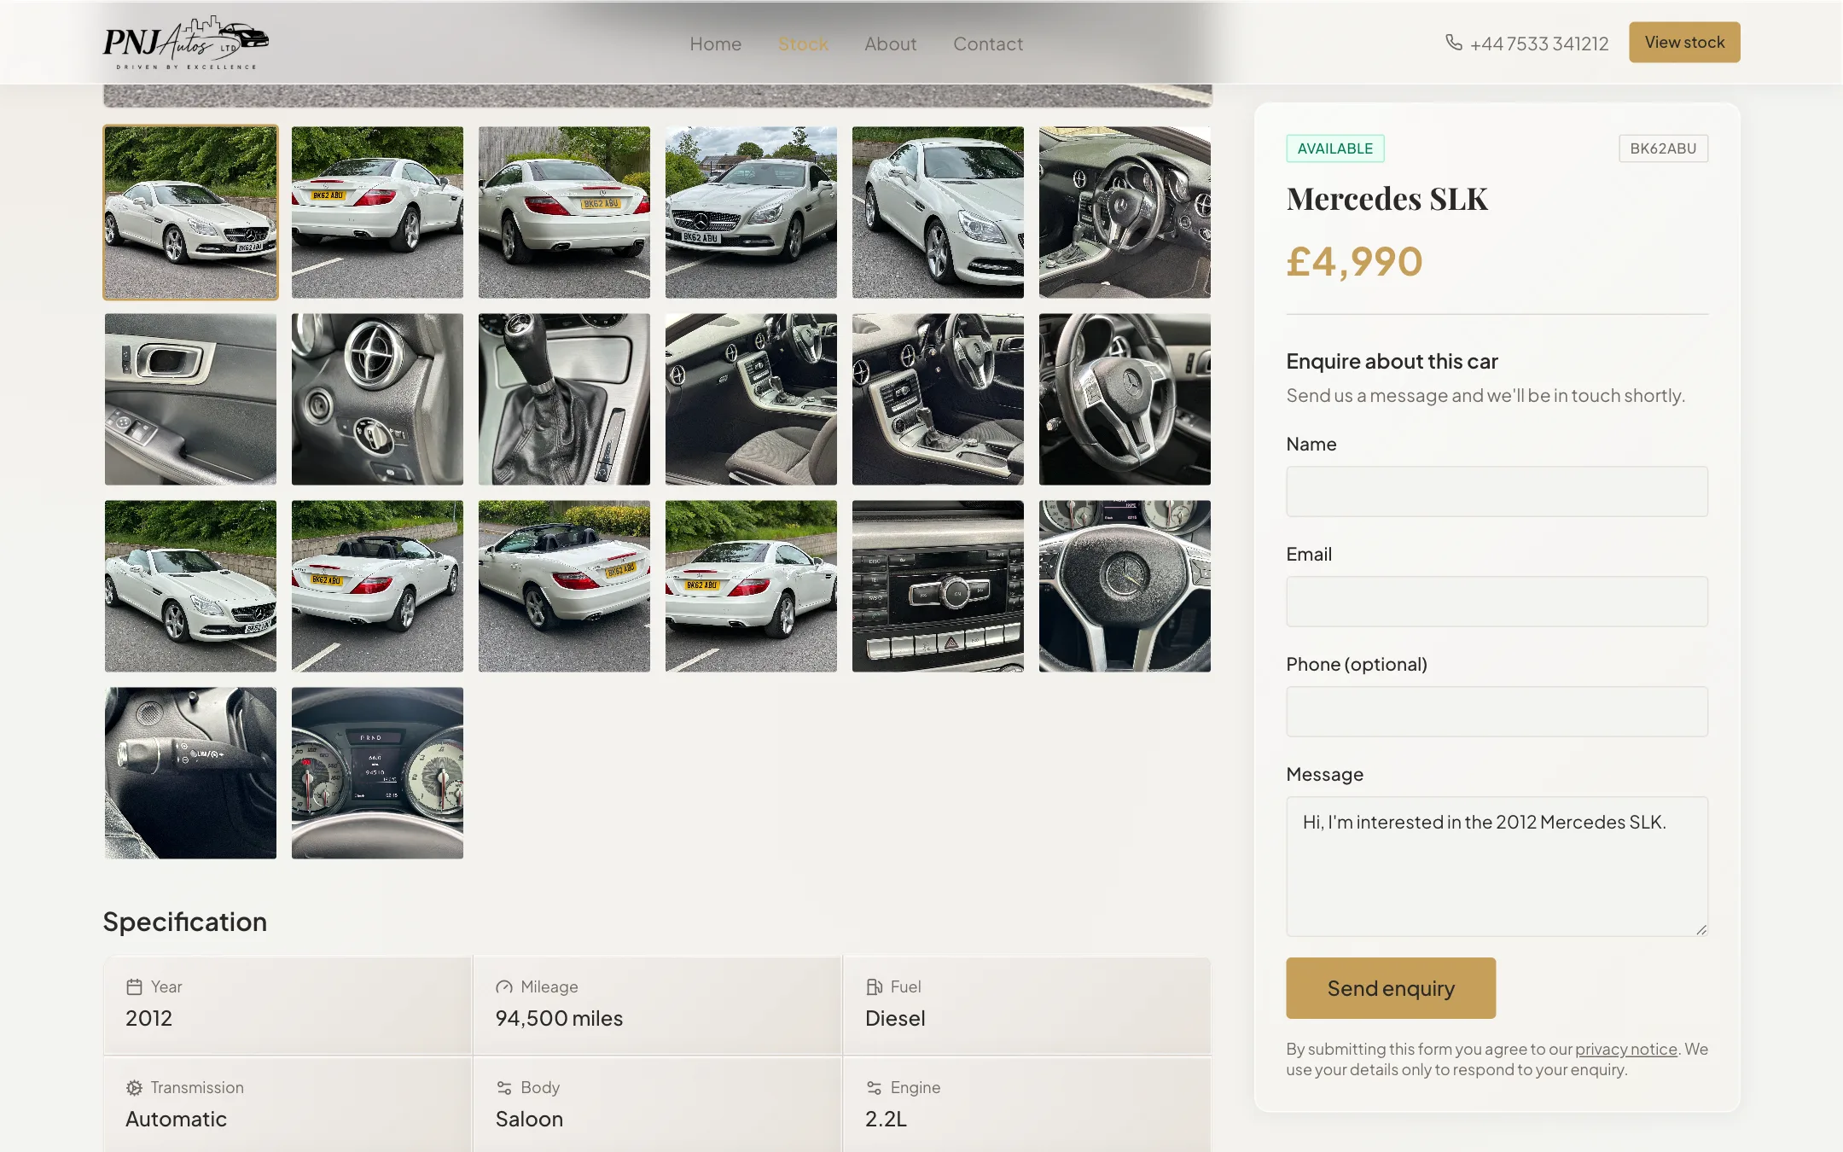Click the calendar icon next to Year
Image resolution: width=1843 pixels, height=1152 pixels.
coord(134,986)
